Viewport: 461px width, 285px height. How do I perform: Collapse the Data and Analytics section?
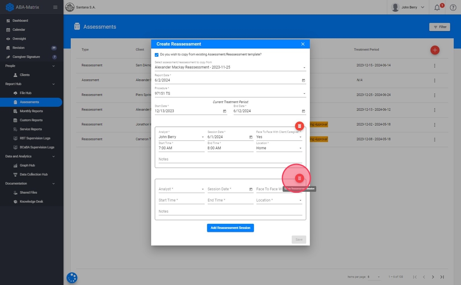click(54, 156)
